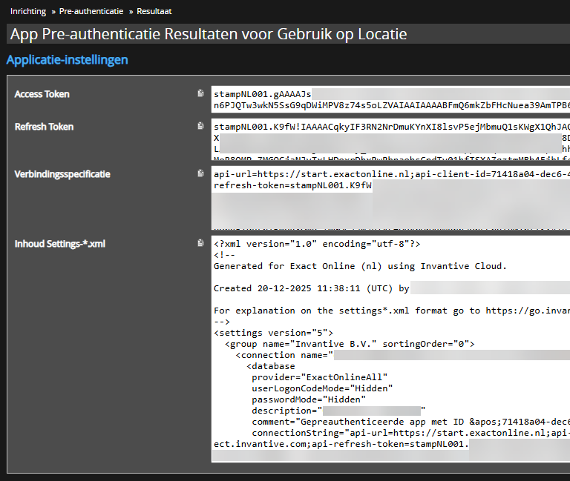The height and width of the screenshot is (481, 570).
Task: Copy the Refresh Token value
Action: 200,127
